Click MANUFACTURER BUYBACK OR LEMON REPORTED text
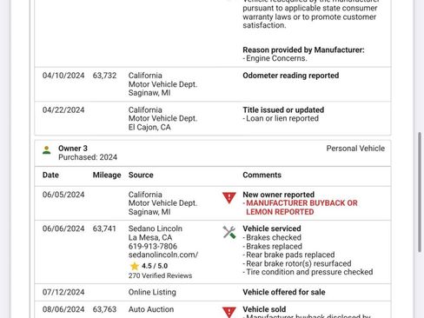The width and height of the screenshot is (424, 318). point(301,208)
